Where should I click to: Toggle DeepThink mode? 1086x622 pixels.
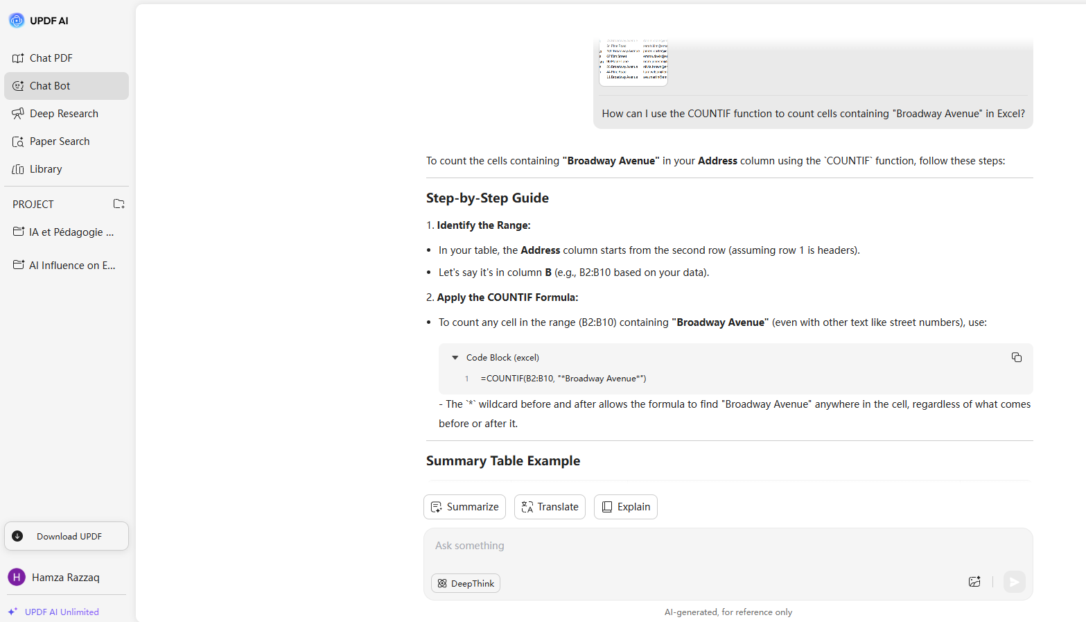coord(466,583)
